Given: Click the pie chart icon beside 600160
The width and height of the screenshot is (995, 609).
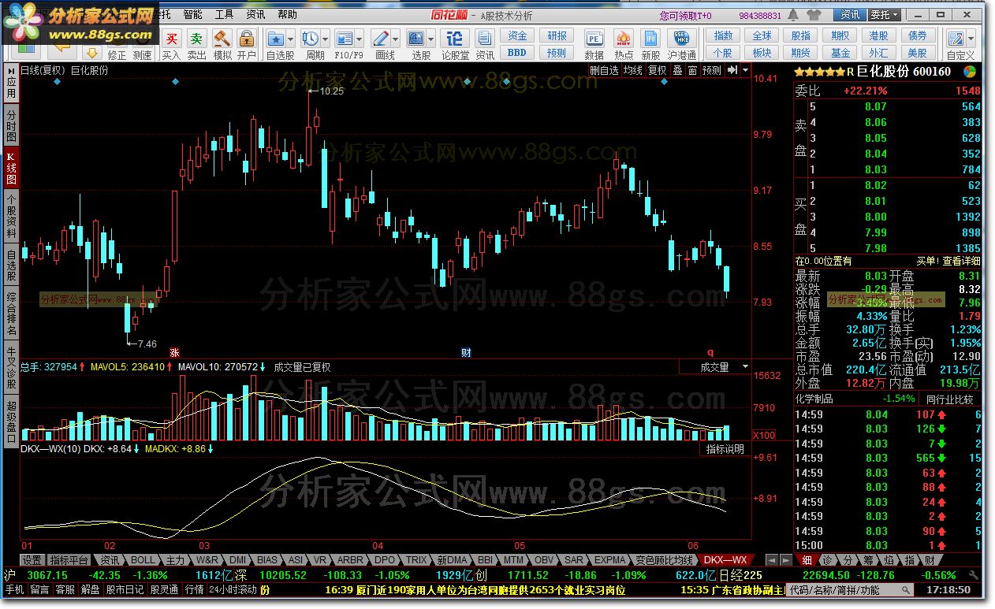Looking at the screenshot, I should 969,71.
